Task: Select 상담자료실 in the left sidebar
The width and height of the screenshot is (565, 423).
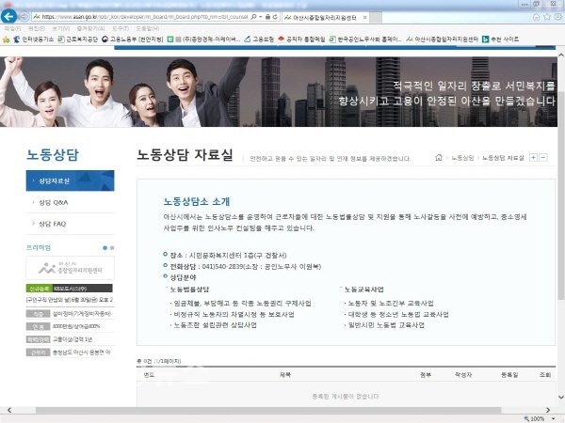Action: pyautogui.click(x=56, y=180)
